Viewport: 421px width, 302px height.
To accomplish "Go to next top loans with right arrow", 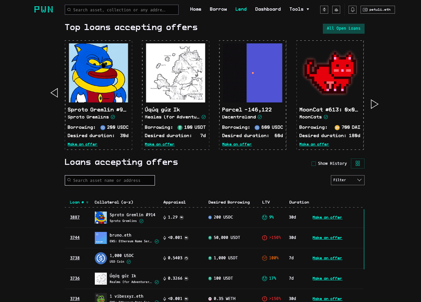I will pyautogui.click(x=374, y=104).
